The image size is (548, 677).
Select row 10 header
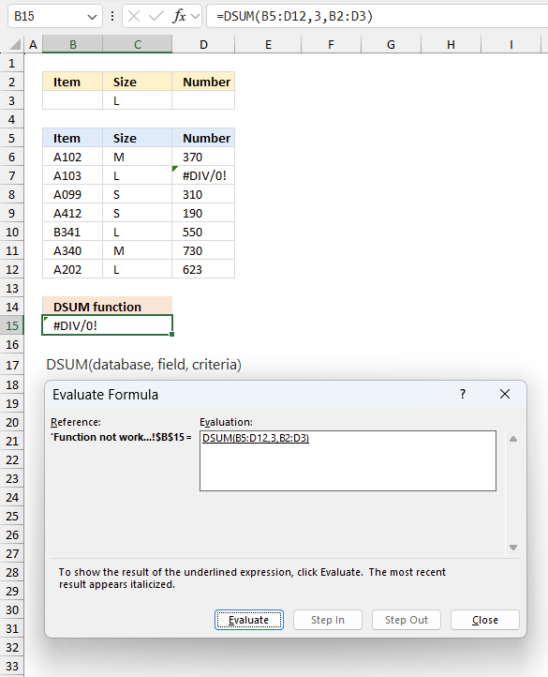click(11, 232)
